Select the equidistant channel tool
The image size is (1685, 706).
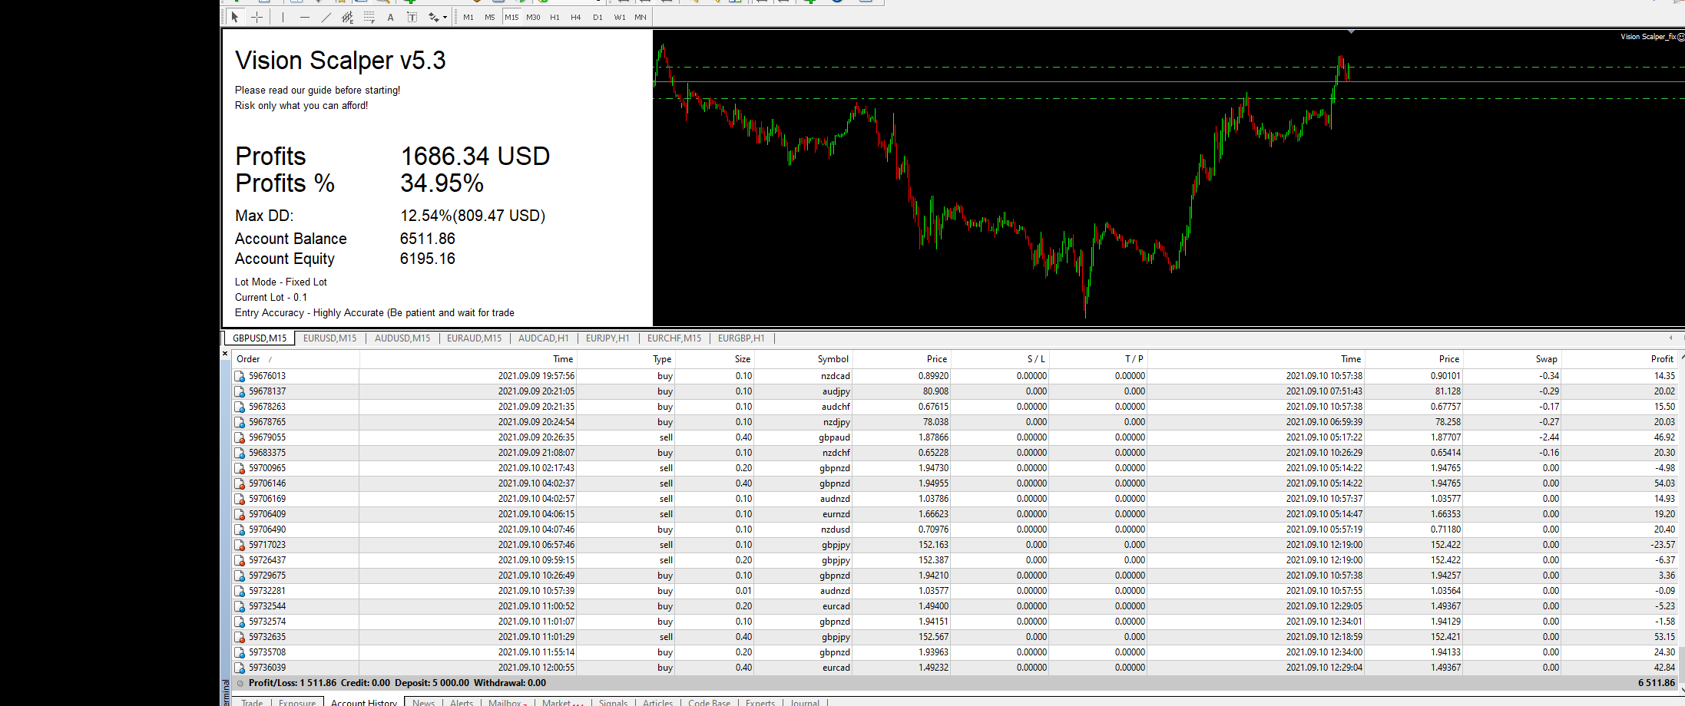tap(347, 17)
